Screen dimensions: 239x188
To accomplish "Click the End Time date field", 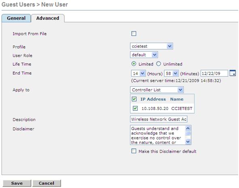I will 214,74.
